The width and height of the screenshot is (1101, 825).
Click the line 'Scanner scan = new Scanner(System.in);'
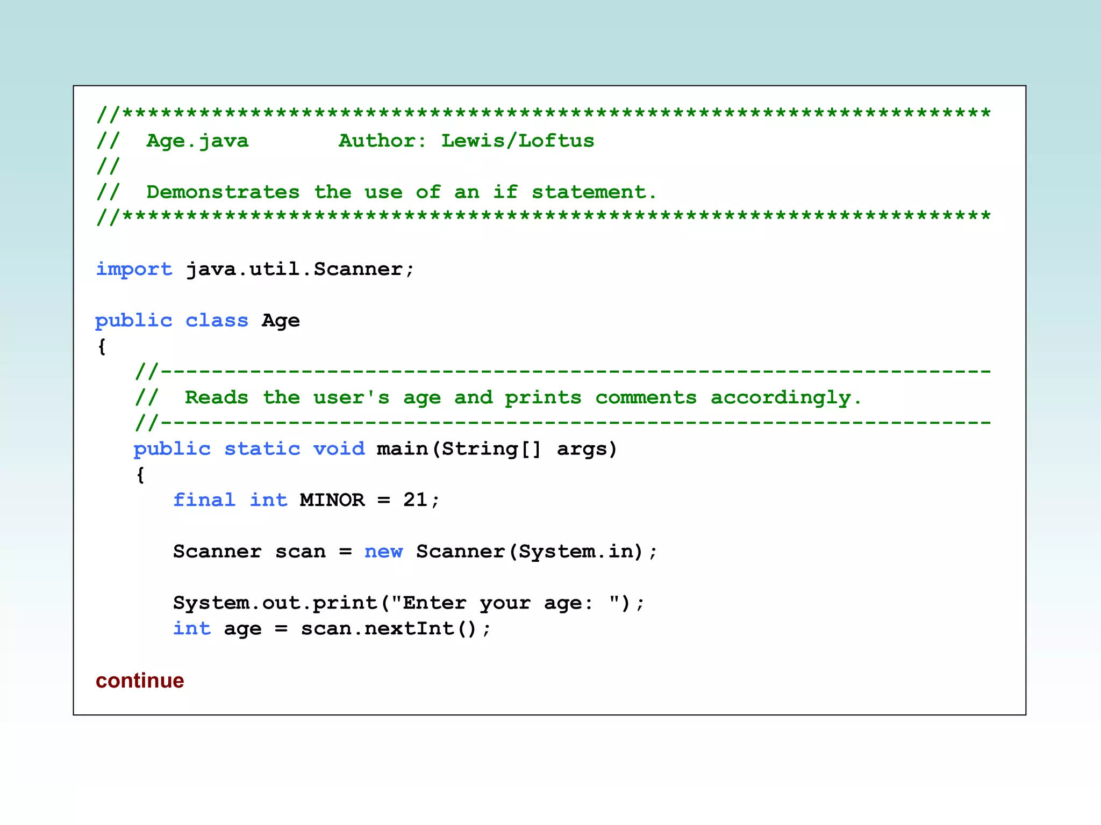click(x=415, y=552)
